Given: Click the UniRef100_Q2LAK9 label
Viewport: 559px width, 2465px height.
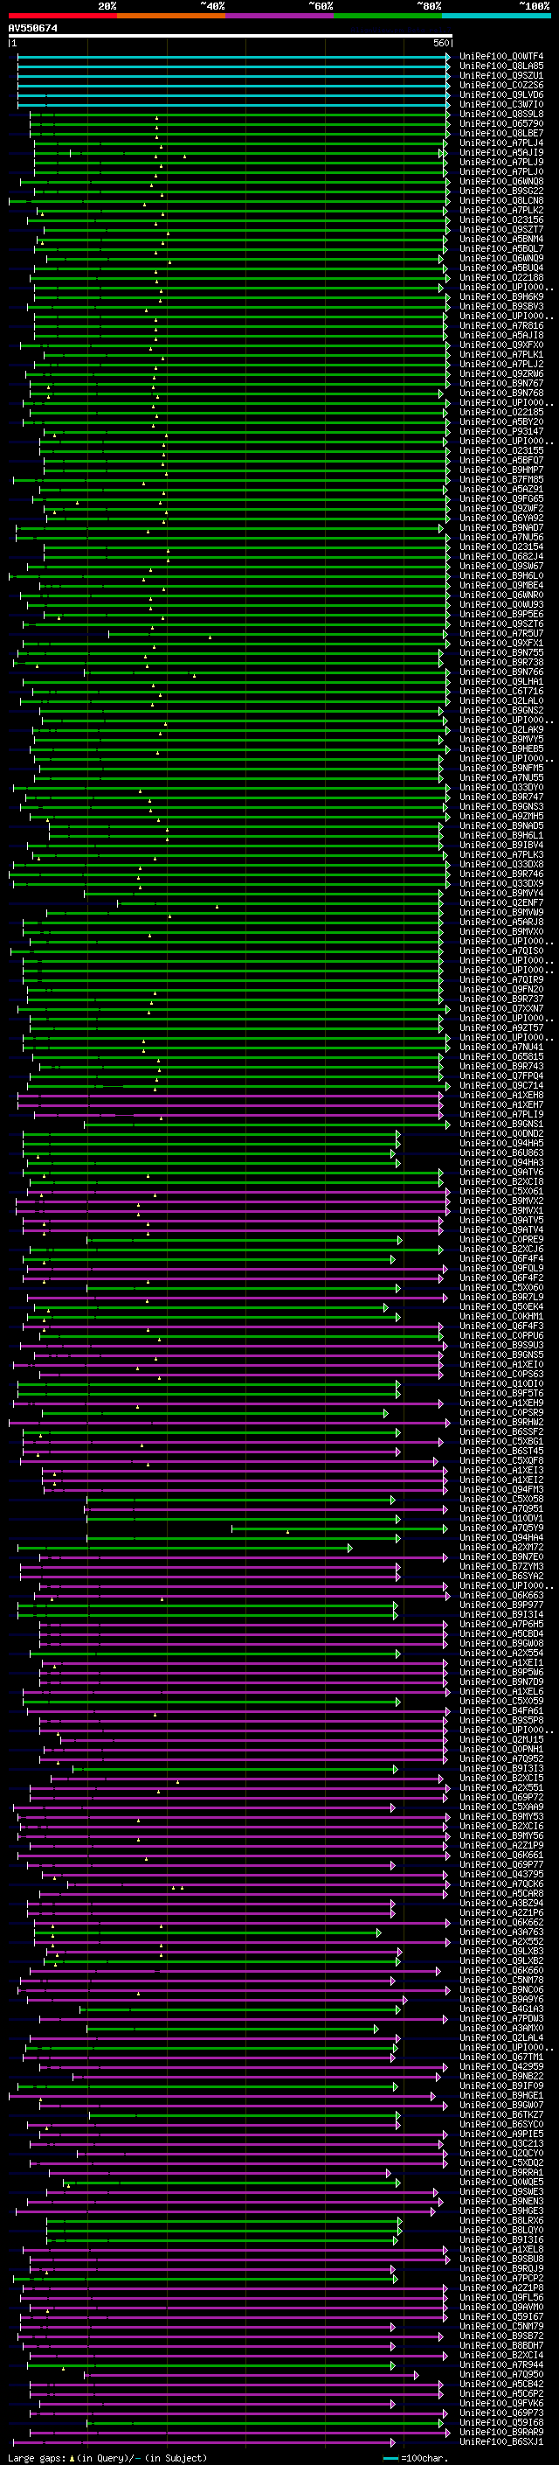Looking at the screenshot, I should 501,730.
